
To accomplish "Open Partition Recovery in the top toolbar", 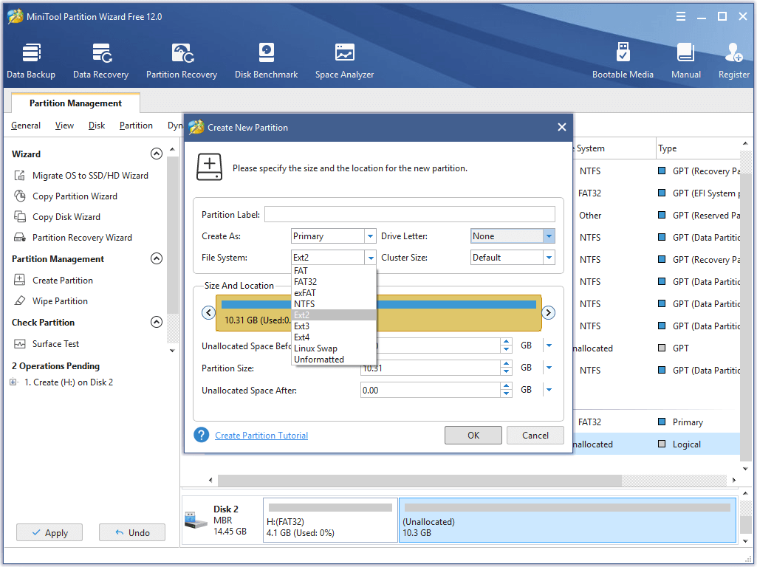I will [182, 61].
